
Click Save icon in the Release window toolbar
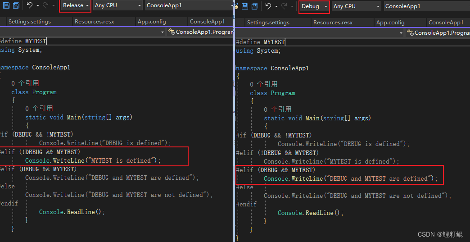(x=6, y=6)
